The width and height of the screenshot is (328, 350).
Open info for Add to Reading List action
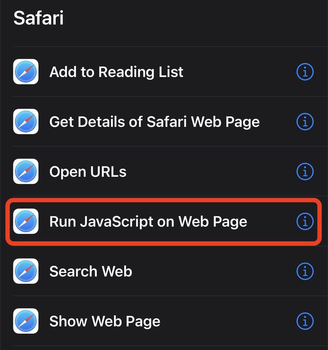pyautogui.click(x=304, y=72)
